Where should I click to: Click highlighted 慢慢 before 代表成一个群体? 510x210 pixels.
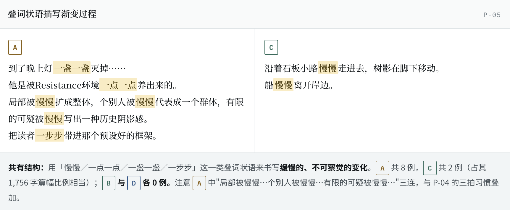[145, 102]
